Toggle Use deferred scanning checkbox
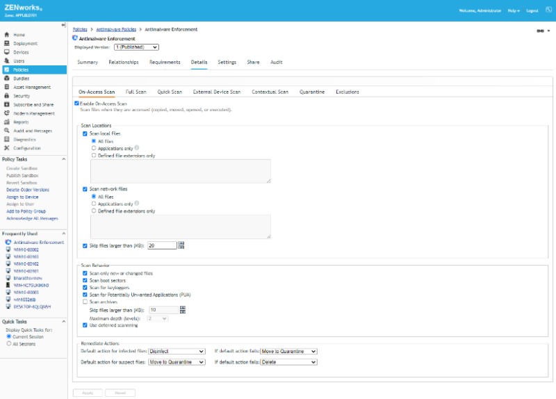Image resolution: width=556 pixels, height=399 pixels. click(85, 325)
